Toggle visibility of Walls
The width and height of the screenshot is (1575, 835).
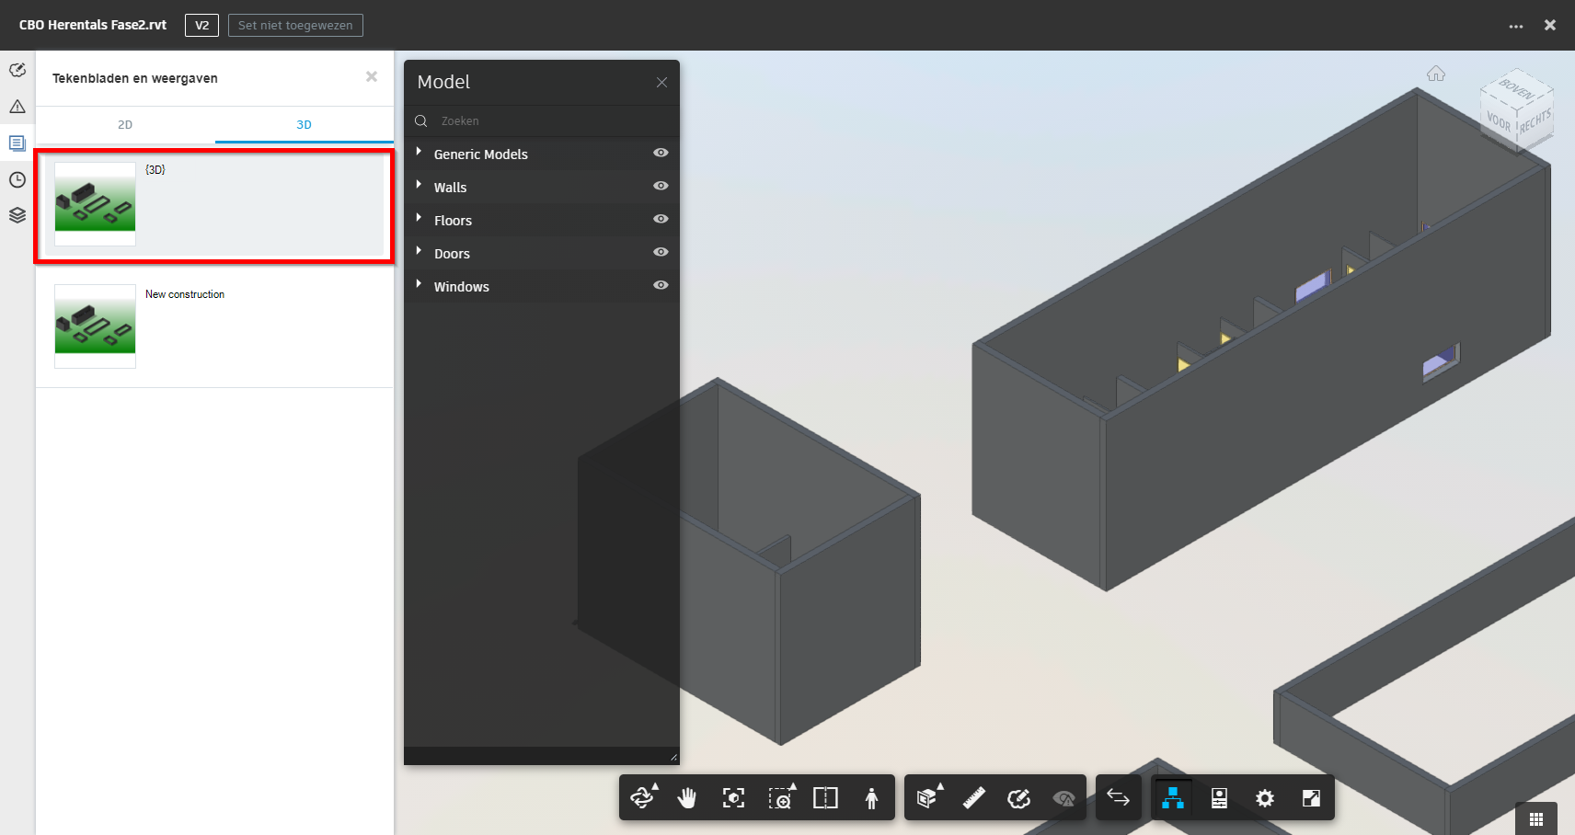coord(661,186)
